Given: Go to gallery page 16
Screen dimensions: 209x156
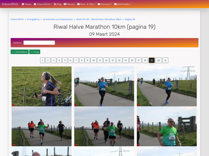Looking at the screenshot, I should (132, 60).
